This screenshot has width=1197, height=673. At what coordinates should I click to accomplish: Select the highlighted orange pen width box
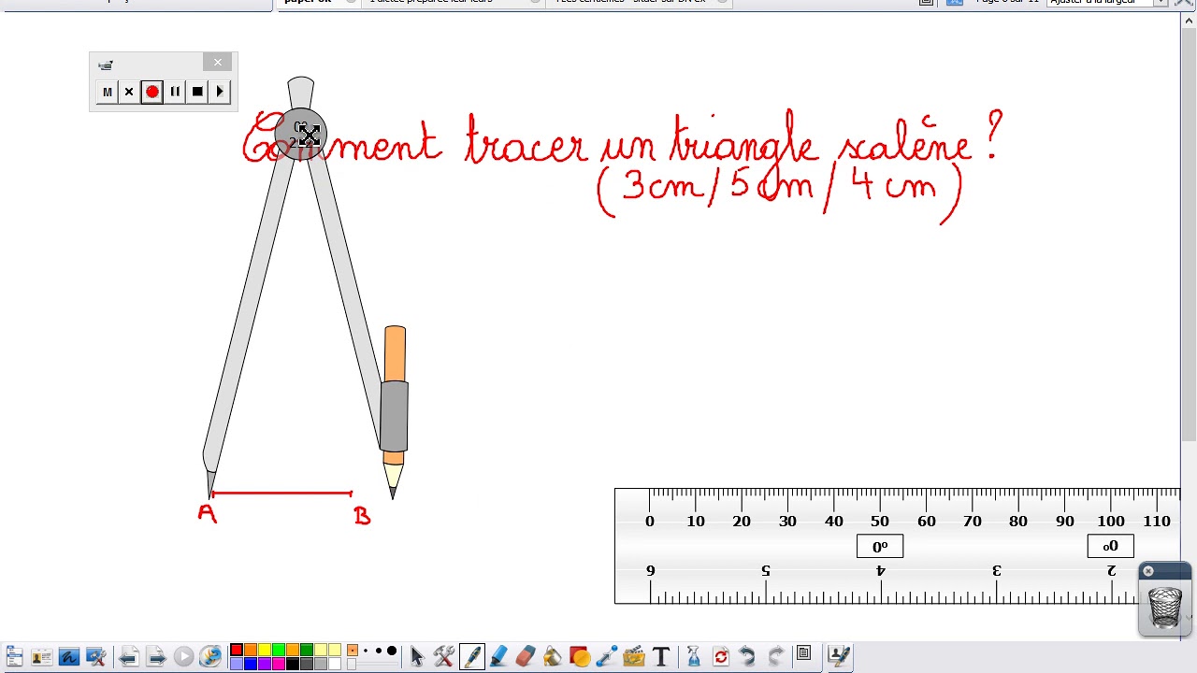(353, 651)
